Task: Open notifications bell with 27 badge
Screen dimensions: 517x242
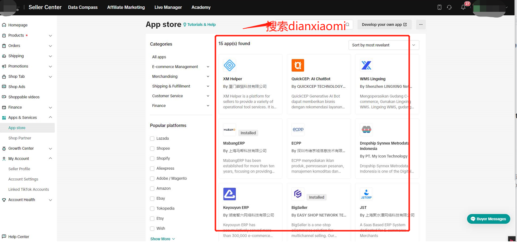Action: 463,7
